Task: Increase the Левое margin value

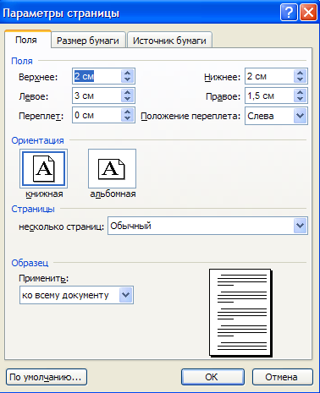Action: [x=127, y=92]
